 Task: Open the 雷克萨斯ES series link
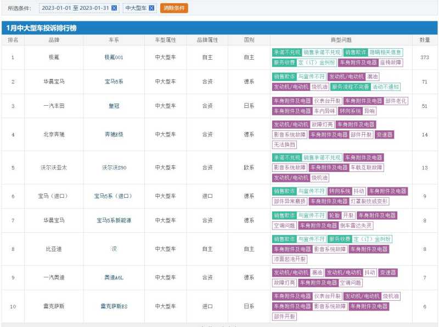(114, 306)
